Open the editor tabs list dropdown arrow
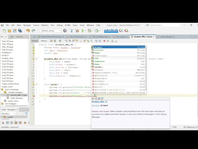This screenshot has height=149, width=198. tap(196, 37)
